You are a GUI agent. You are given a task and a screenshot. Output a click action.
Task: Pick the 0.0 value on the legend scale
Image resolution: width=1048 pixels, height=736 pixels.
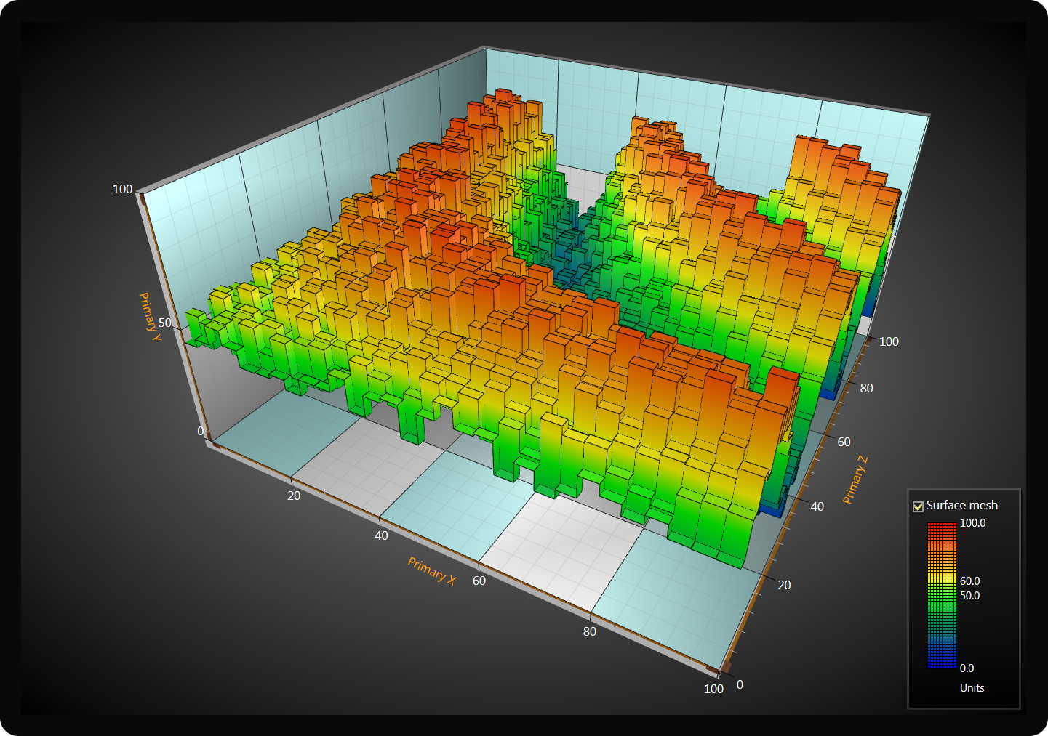(x=967, y=668)
